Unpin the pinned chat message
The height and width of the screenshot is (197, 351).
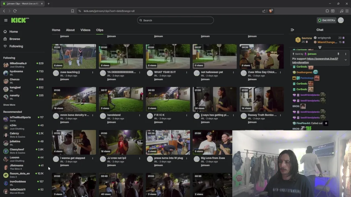[338, 54]
